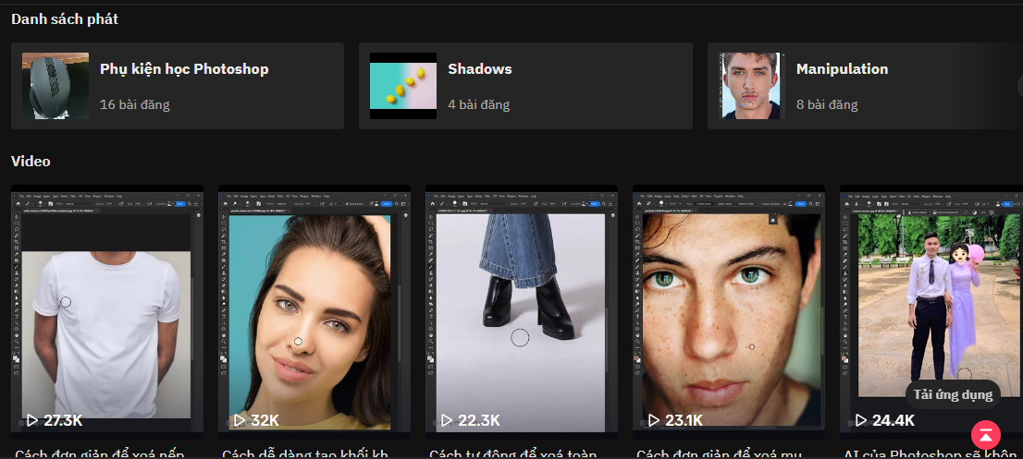Click play icon on the 27.3K video

pos(32,420)
